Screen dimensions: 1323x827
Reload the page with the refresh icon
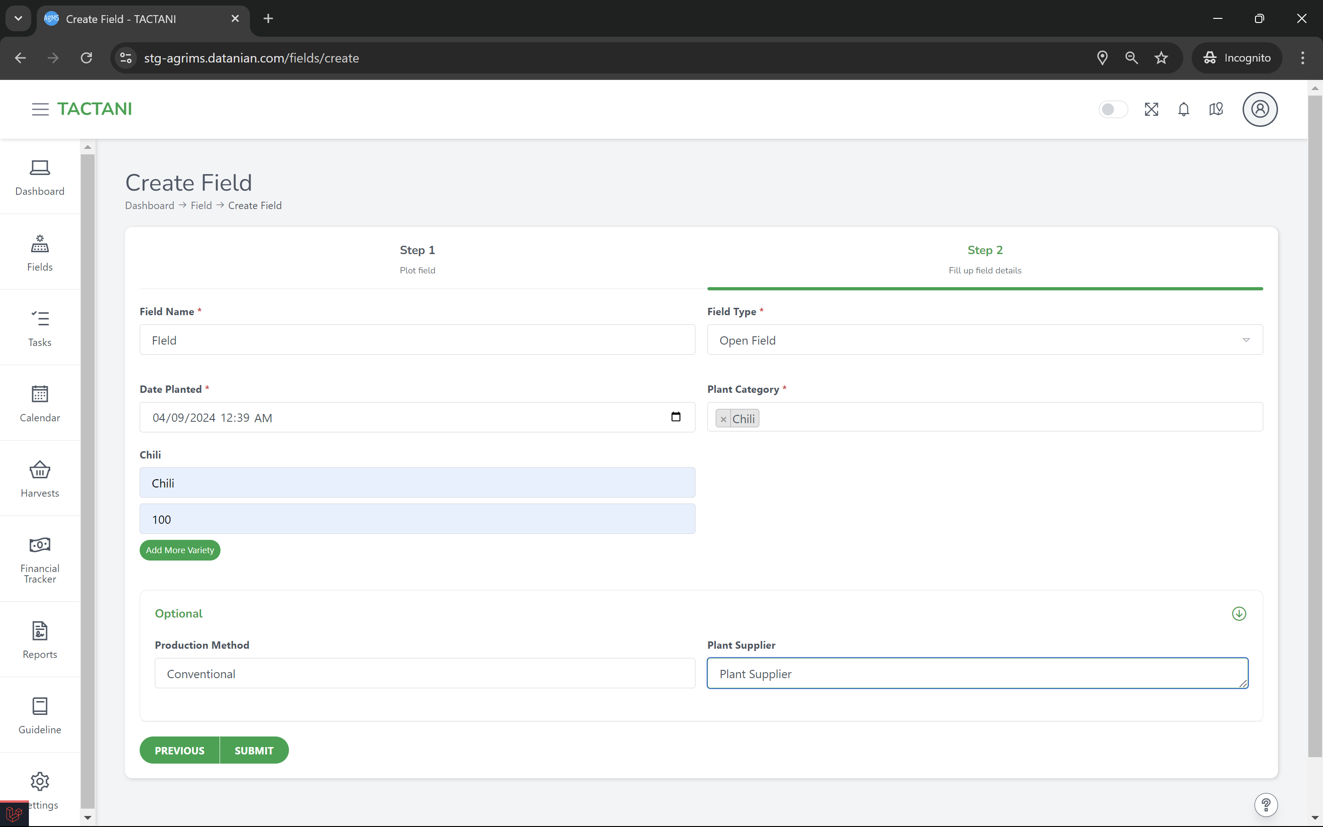point(86,58)
